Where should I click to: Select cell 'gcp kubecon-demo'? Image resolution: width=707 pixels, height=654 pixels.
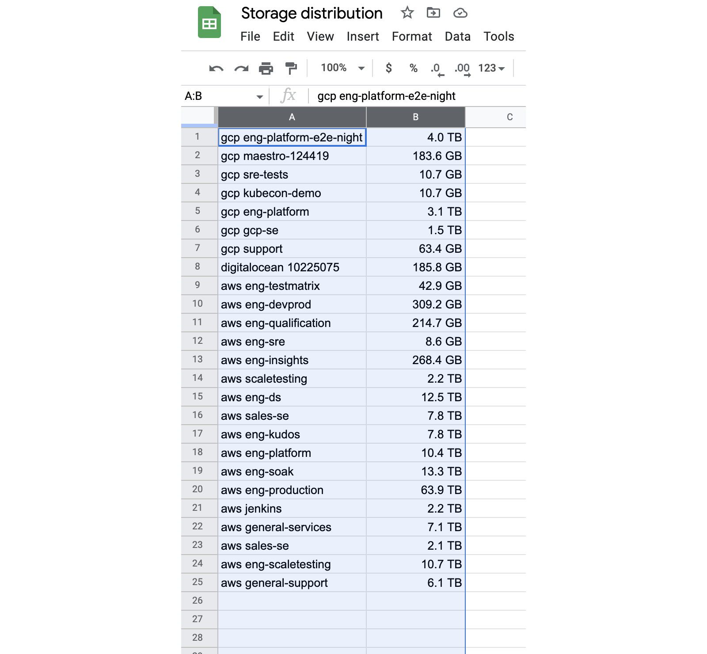click(292, 193)
